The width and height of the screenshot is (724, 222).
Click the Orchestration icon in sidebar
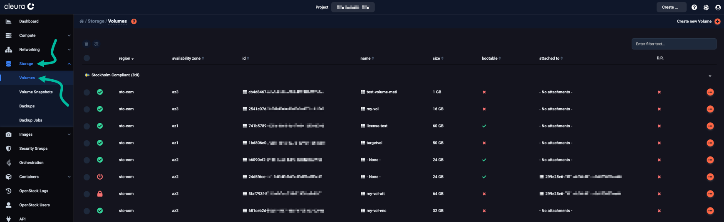pos(8,163)
